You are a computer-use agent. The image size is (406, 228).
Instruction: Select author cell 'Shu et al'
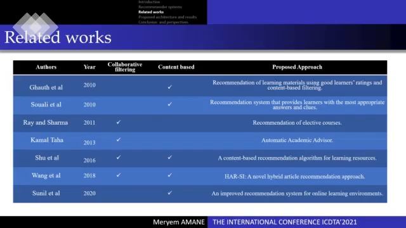point(47,158)
